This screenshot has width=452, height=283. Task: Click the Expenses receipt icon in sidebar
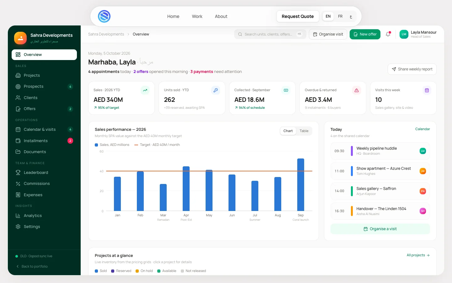[18, 195]
